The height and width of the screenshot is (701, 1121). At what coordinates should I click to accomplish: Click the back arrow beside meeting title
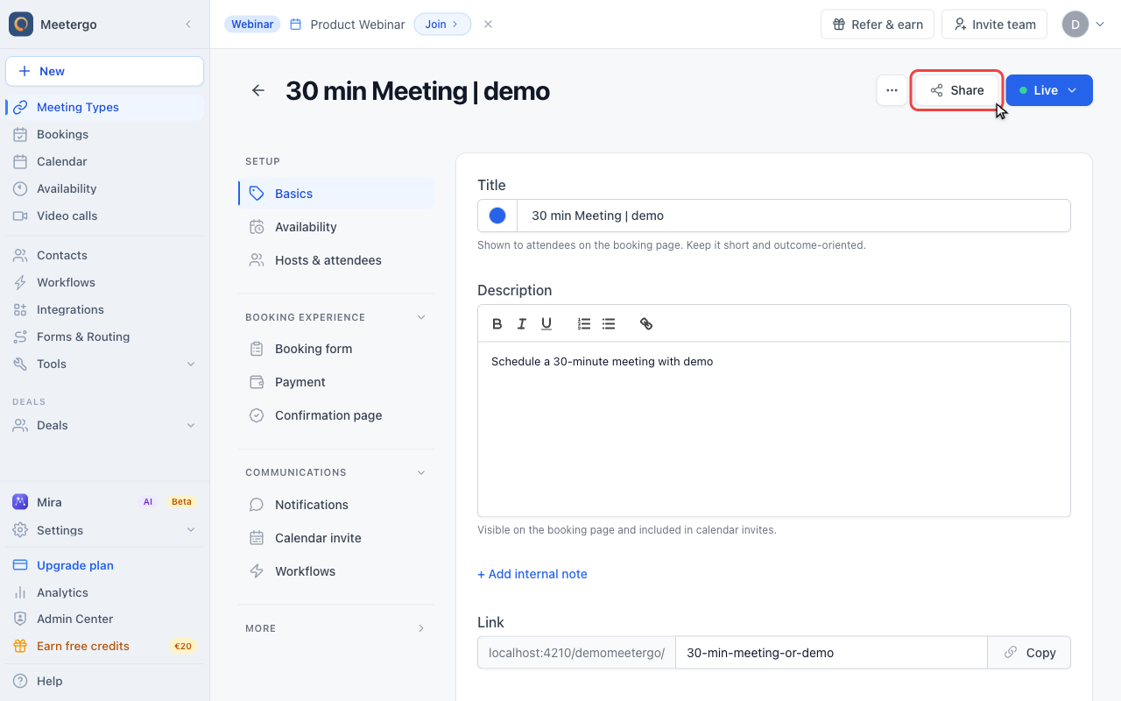(x=258, y=90)
